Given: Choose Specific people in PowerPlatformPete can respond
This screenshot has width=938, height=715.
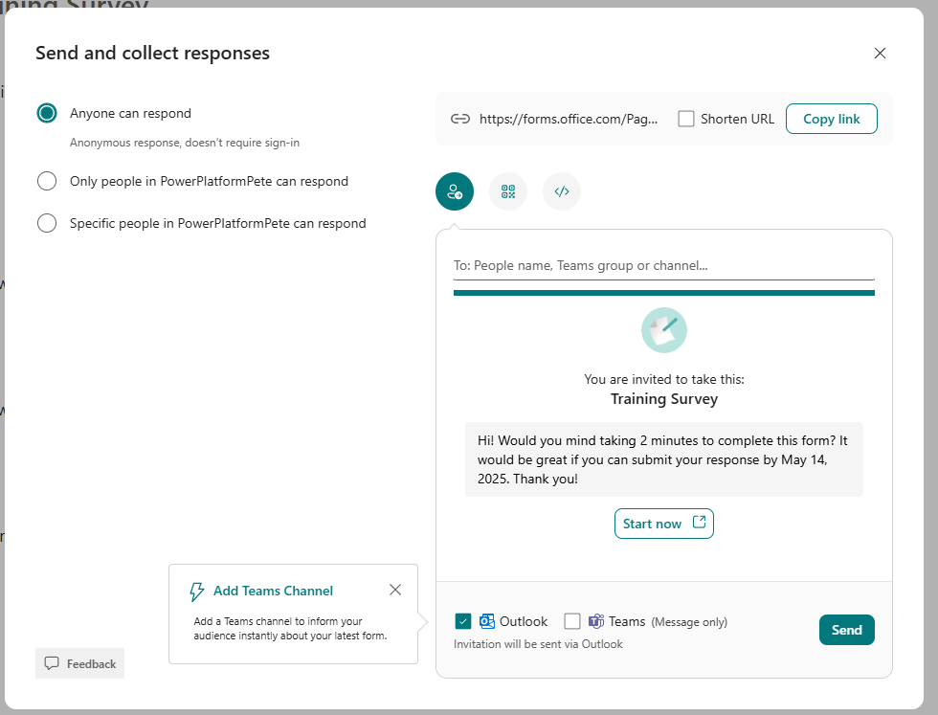Looking at the screenshot, I should pyautogui.click(x=47, y=223).
